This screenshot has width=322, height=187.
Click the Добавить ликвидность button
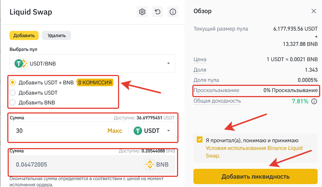(255, 176)
